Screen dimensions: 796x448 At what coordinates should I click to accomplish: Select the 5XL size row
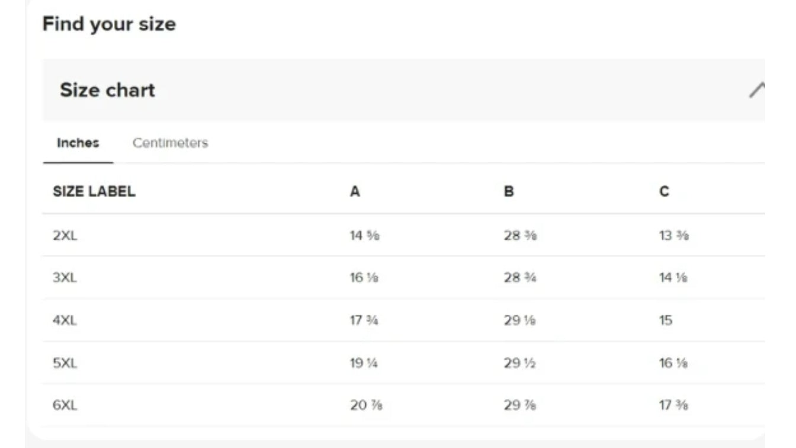(404, 363)
